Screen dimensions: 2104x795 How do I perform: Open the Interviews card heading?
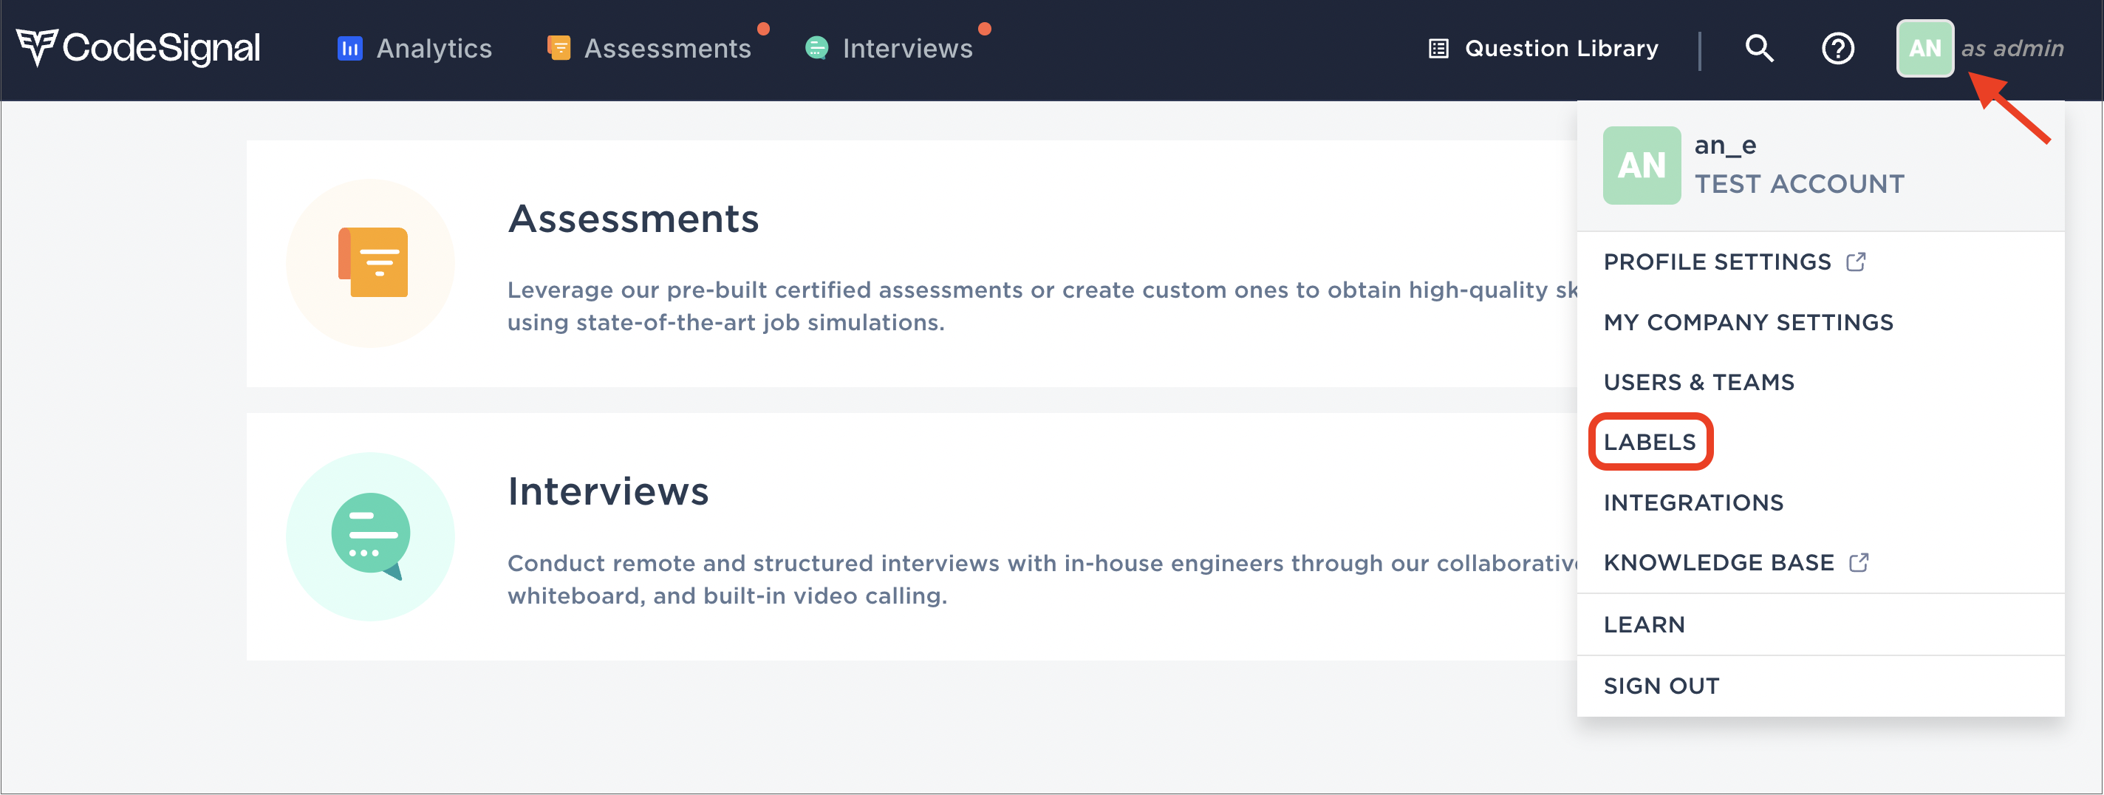[609, 492]
